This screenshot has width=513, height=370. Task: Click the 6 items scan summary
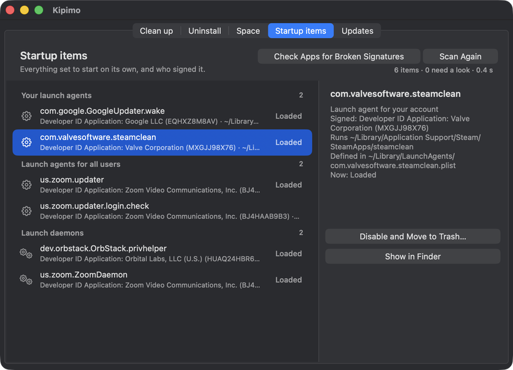tap(444, 70)
